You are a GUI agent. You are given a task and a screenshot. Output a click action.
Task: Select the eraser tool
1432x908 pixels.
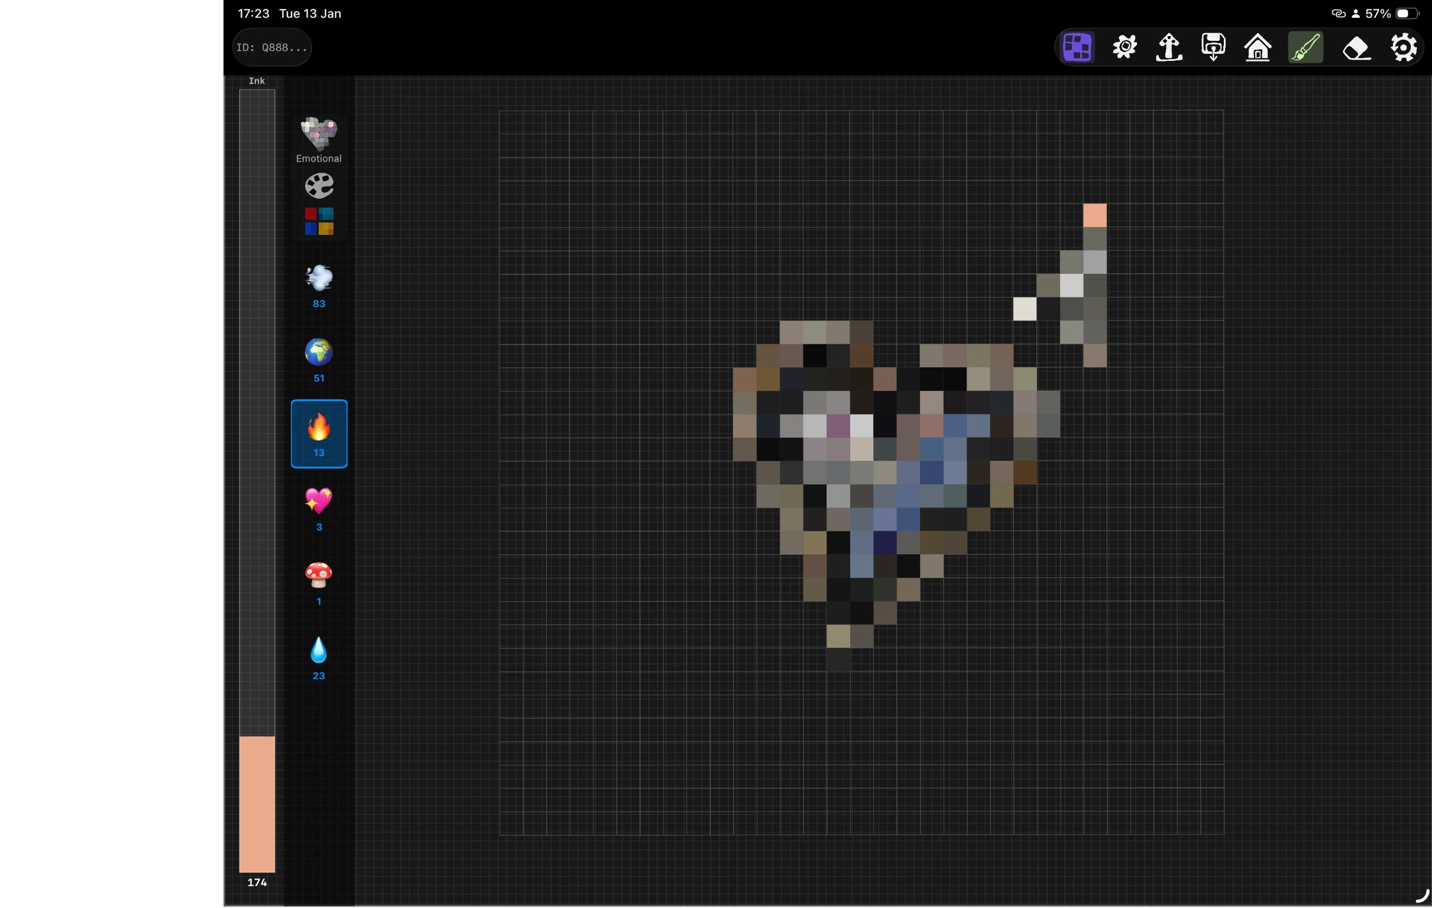pyautogui.click(x=1356, y=47)
